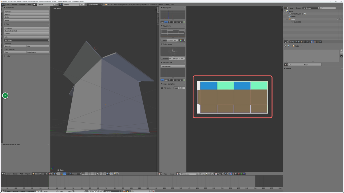
Task: Click the pin icon beside Cube breadcrumb
Action: tap(285, 46)
